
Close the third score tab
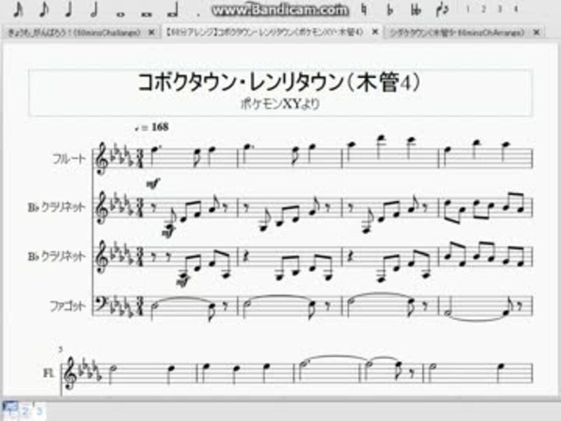[x=536, y=33]
